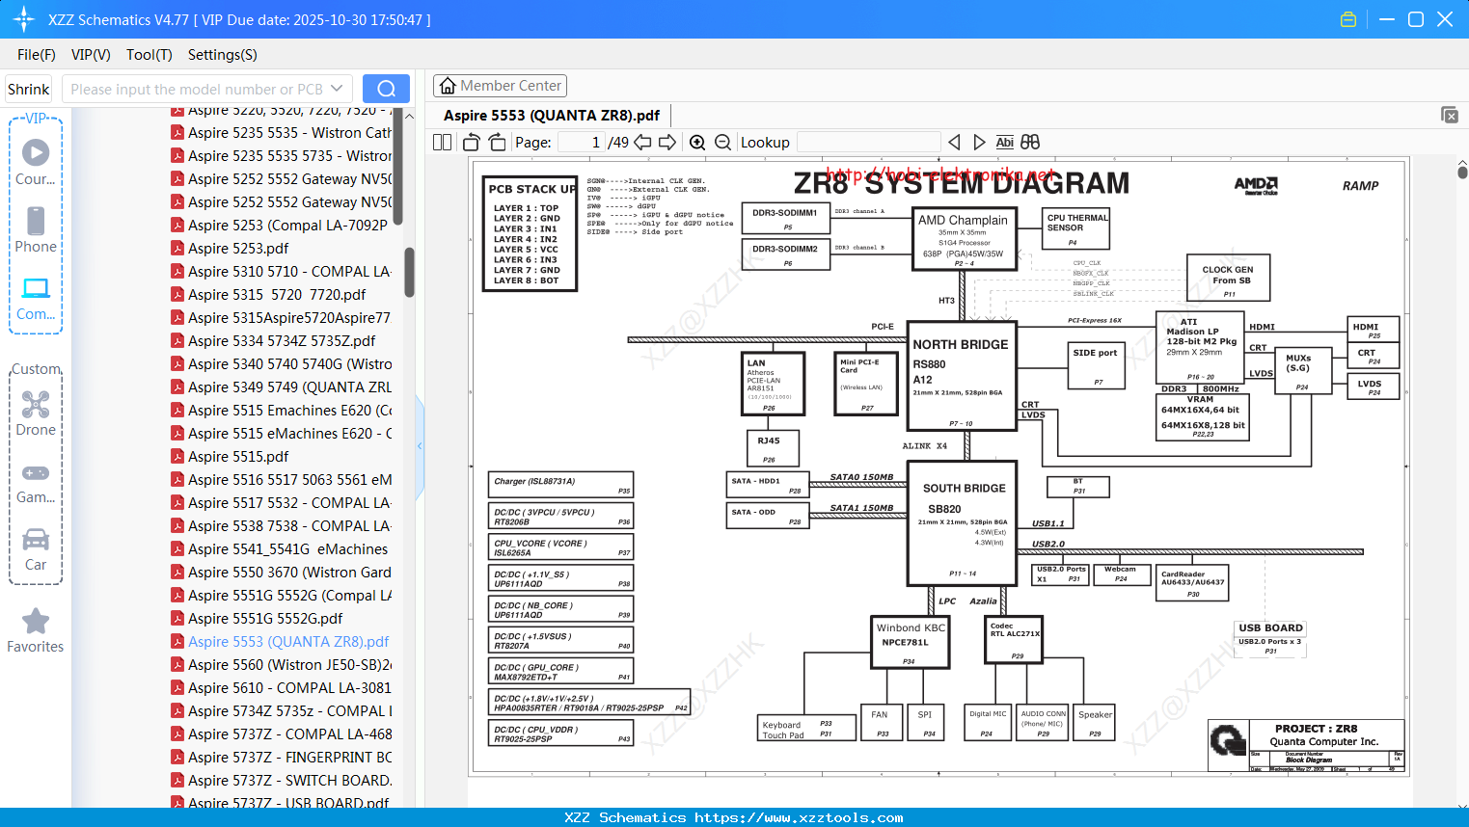Find next lookup match

(x=979, y=142)
